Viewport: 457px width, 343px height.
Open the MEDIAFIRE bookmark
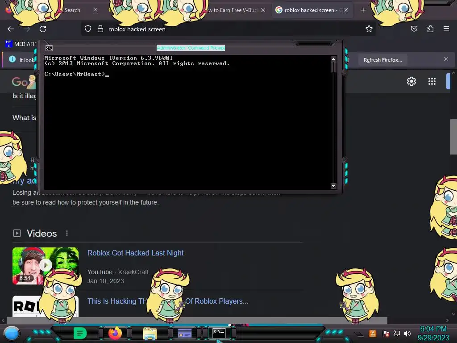pos(21,44)
